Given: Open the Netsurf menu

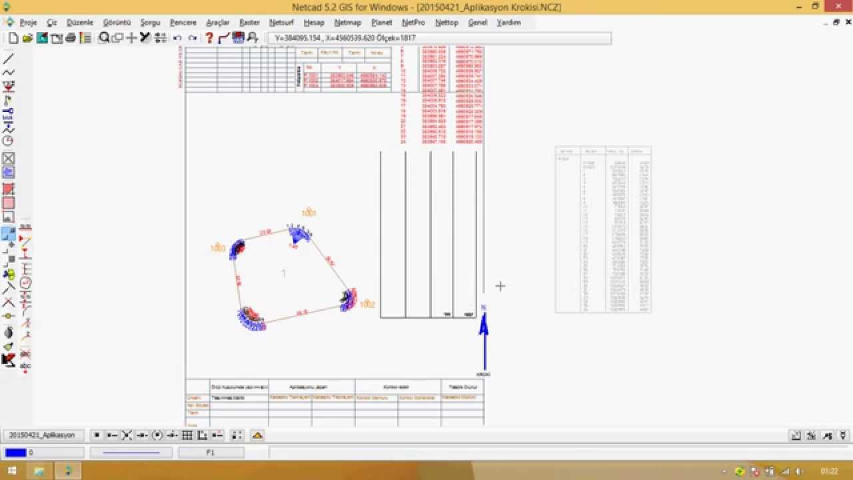Looking at the screenshot, I should tap(281, 23).
